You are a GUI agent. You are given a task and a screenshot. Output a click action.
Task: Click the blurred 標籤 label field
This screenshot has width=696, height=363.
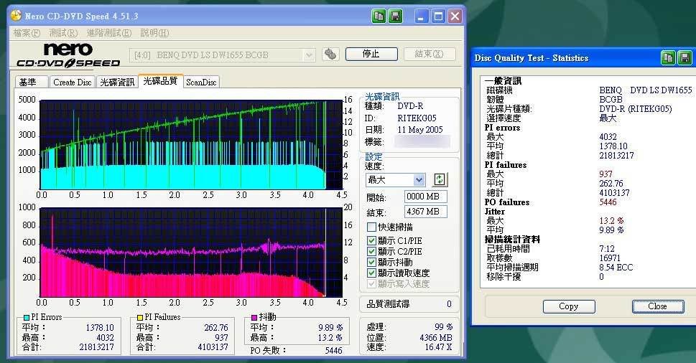tap(422, 142)
